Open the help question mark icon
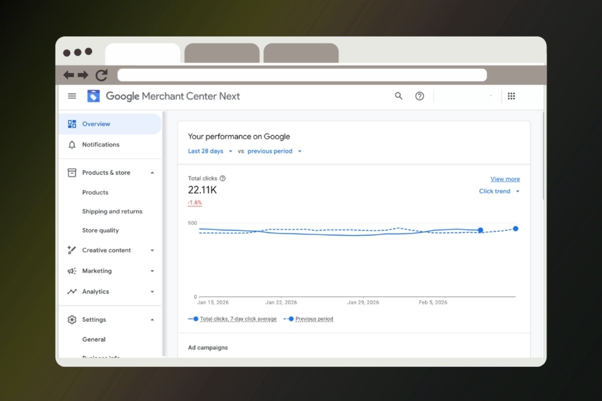This screenshot has height=401, width=602. coord(420,96)
